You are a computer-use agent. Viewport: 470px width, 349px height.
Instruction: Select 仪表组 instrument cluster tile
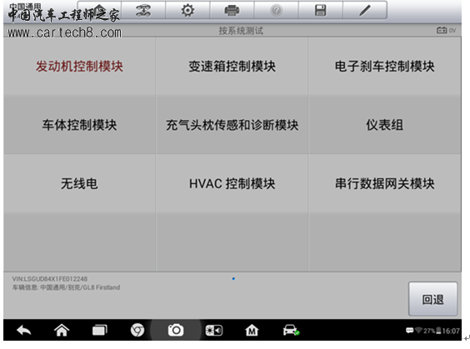click(384, 125)
